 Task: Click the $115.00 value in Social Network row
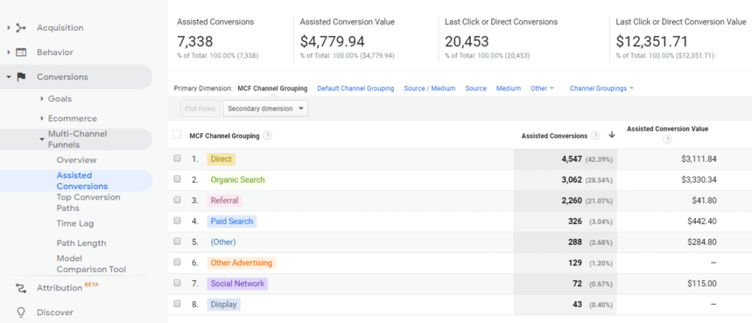(701, 284)
